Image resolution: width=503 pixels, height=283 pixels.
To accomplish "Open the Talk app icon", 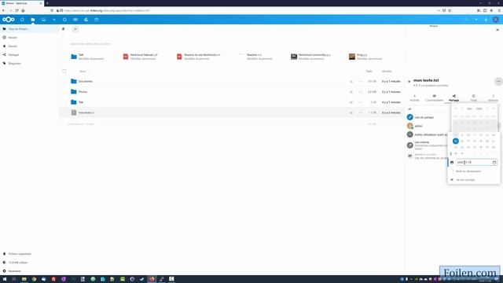I will 64,20.
